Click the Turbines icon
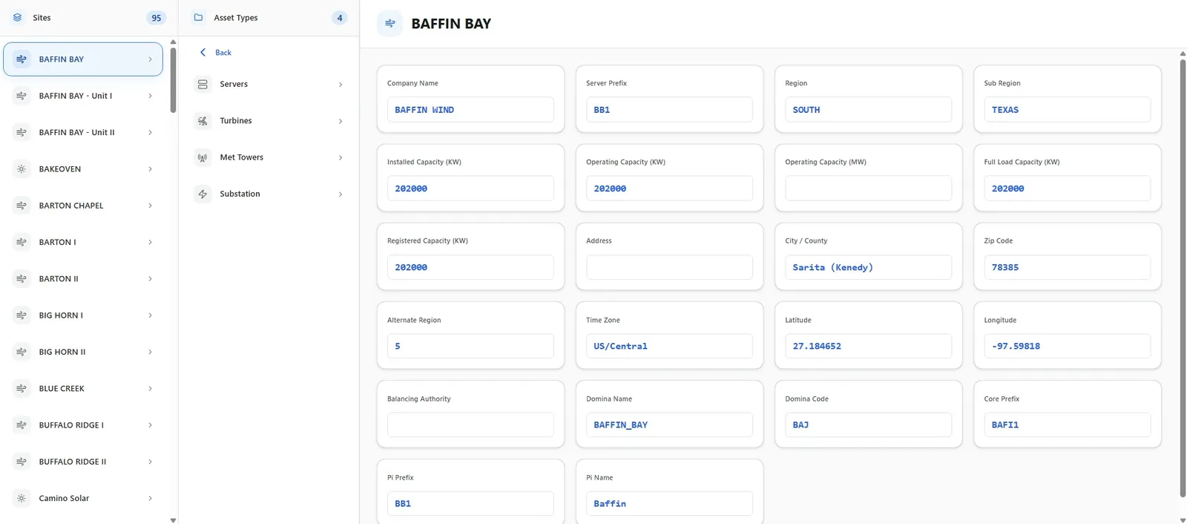The height and width of the screenshot is (524, 1187). pyautogui.click(x=203, y=120)
